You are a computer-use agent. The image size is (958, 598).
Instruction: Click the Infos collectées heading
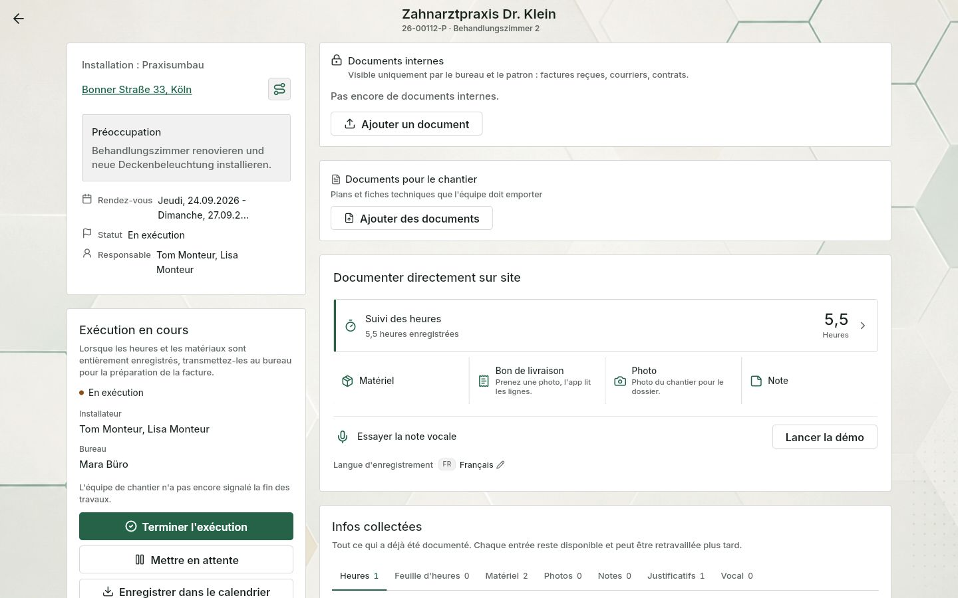click(377, 527)
